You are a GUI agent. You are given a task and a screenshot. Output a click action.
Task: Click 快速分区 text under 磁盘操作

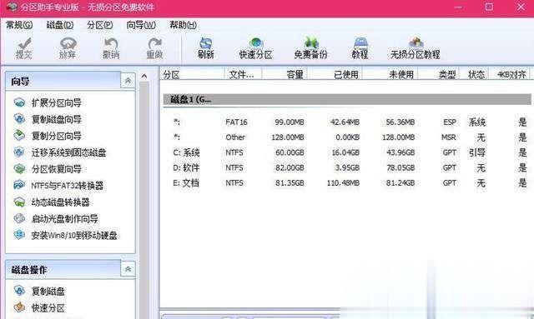48,308
